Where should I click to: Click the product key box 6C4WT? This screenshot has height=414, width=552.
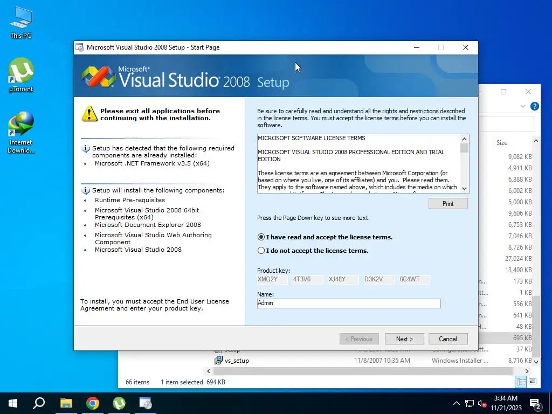[x=415, y=280]
